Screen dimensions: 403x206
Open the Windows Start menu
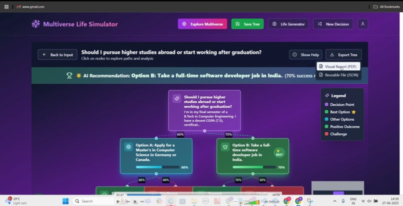coord(65,201)
